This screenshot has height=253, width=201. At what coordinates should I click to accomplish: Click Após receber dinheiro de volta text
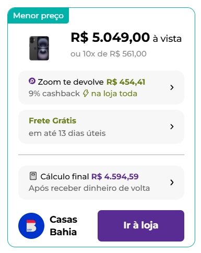[89, 188]
